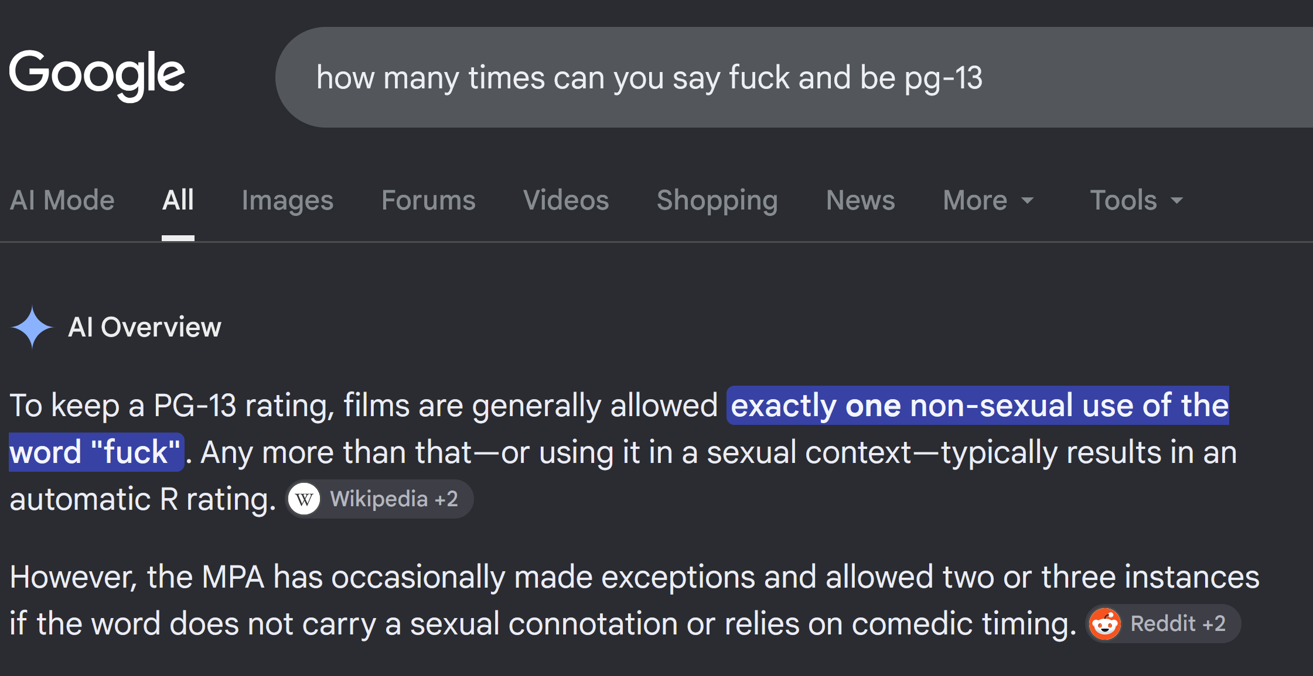Open the Reddit +2 sources chip

coord(1163,624)
